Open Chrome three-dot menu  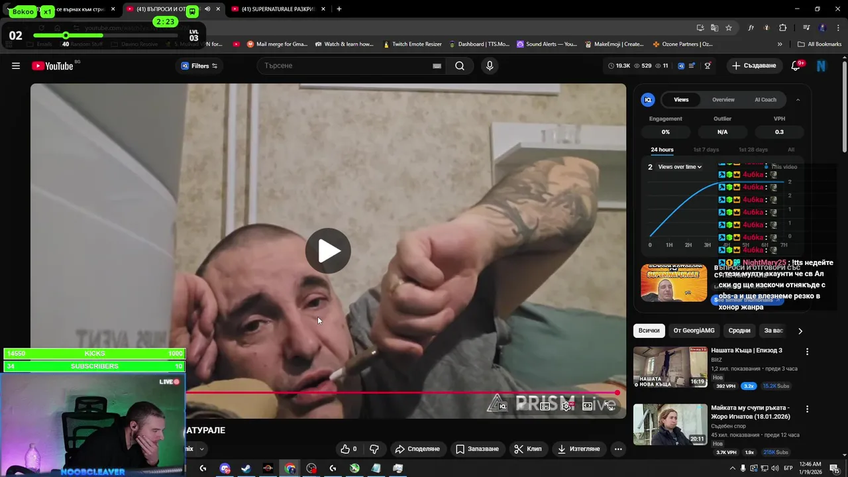837,28
